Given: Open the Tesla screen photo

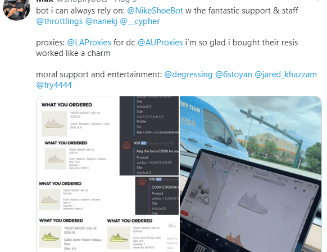Looking at the screenshot, I should point(251,174).
